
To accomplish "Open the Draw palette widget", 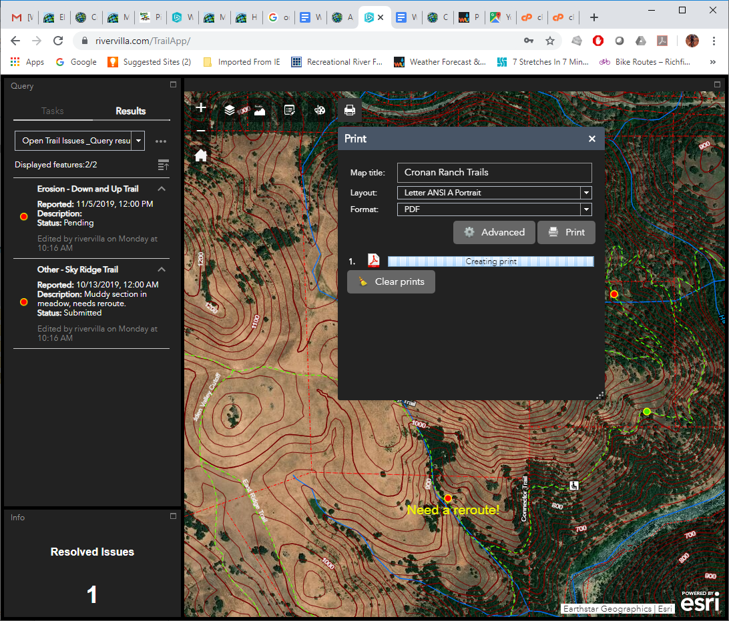I will 320,110.
